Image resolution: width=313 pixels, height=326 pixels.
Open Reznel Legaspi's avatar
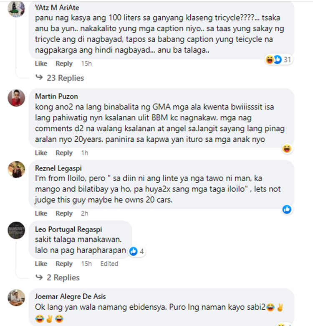(16, 169)
